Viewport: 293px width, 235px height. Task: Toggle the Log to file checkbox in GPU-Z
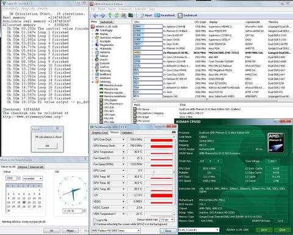click(x=94, y=220)
